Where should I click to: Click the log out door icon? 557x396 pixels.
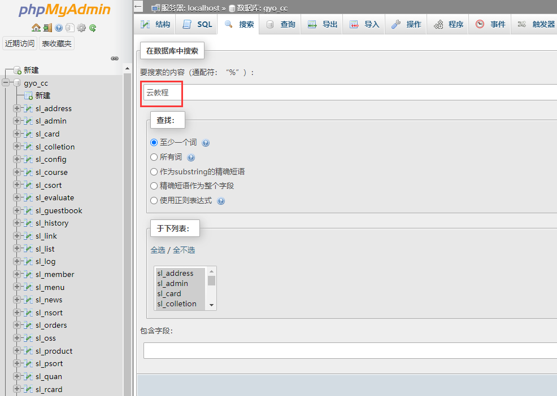pos(47,28)
